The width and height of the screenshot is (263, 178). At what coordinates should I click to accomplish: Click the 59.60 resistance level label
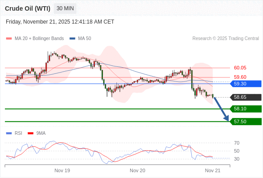pos(240,77)
